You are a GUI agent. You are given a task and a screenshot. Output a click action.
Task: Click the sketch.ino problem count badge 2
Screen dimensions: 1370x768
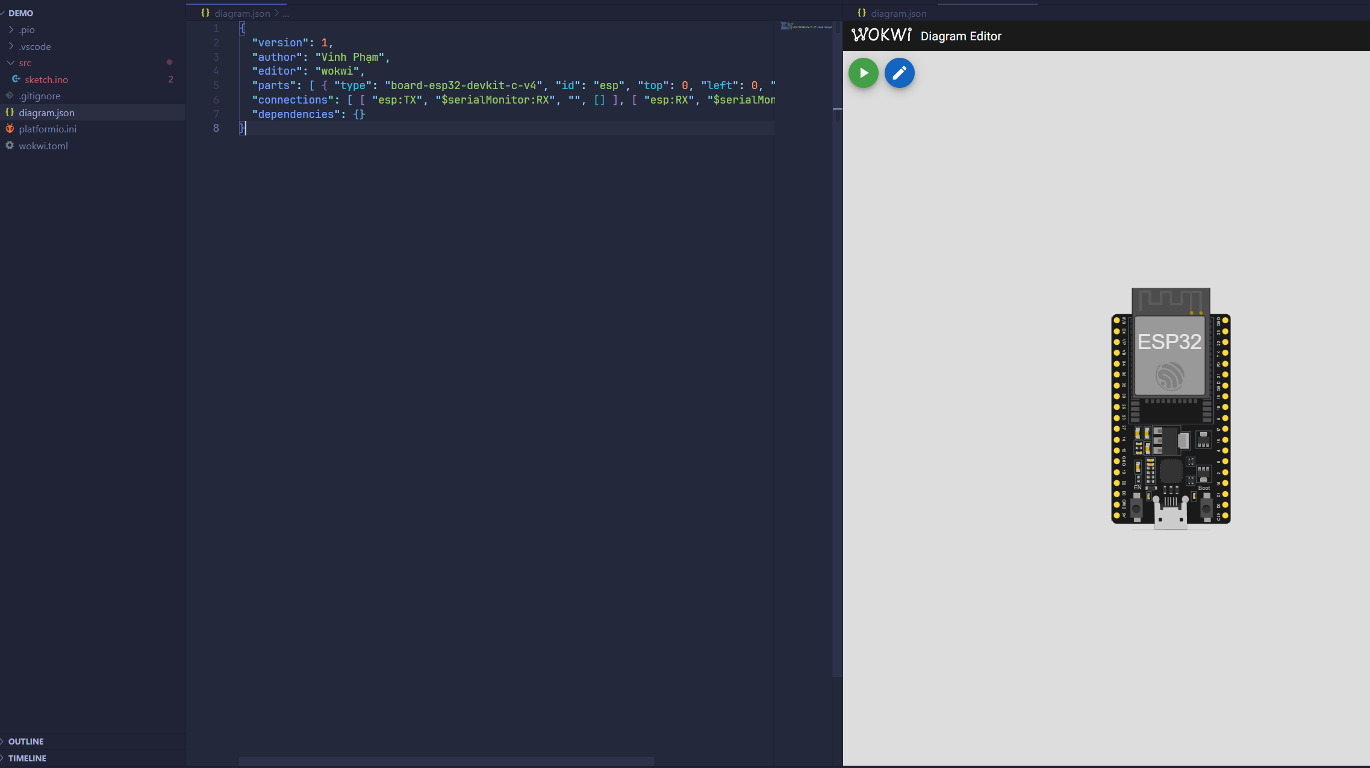(170, 79)
